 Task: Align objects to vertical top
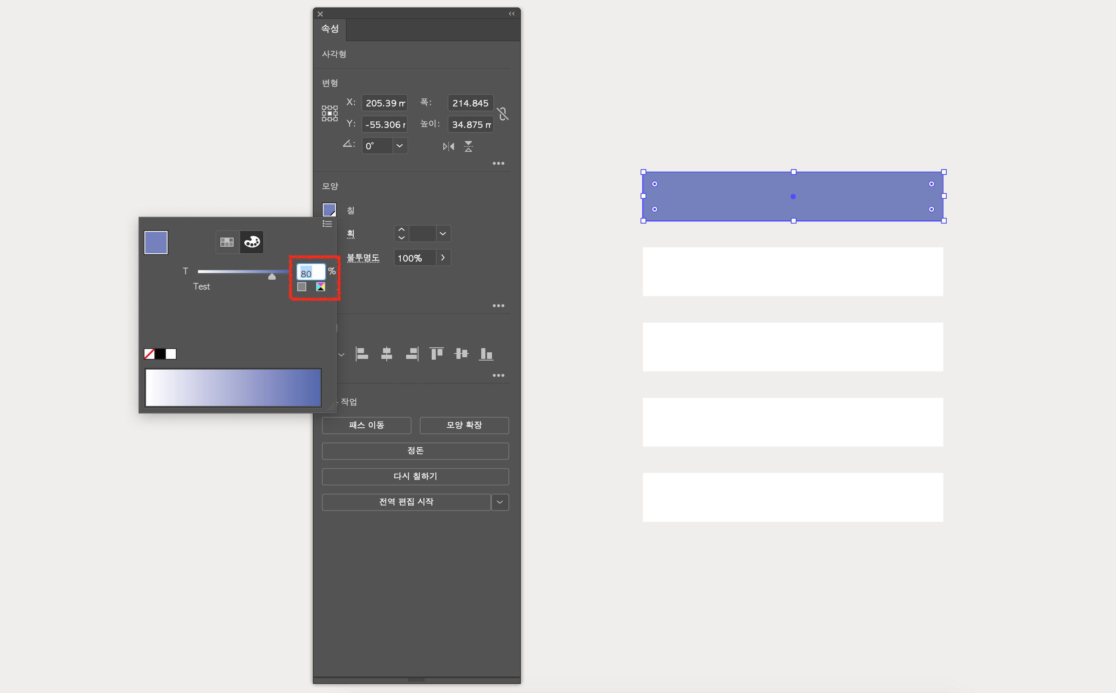pos(436,354)
